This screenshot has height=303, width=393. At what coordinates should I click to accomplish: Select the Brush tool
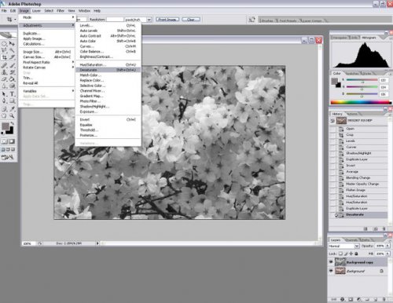[12, 65]
